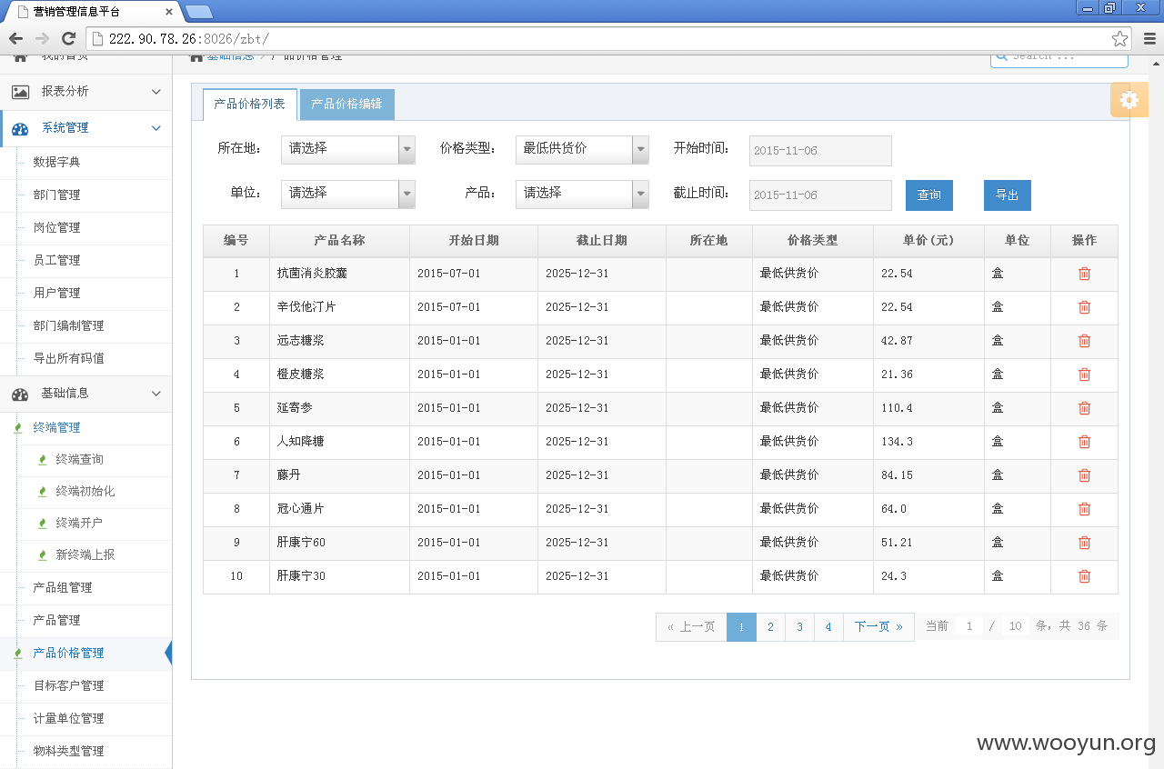This screenshot has height=769, width=1164.
Task: Open the 价格类型 dropdown
Action: [582, 149]
